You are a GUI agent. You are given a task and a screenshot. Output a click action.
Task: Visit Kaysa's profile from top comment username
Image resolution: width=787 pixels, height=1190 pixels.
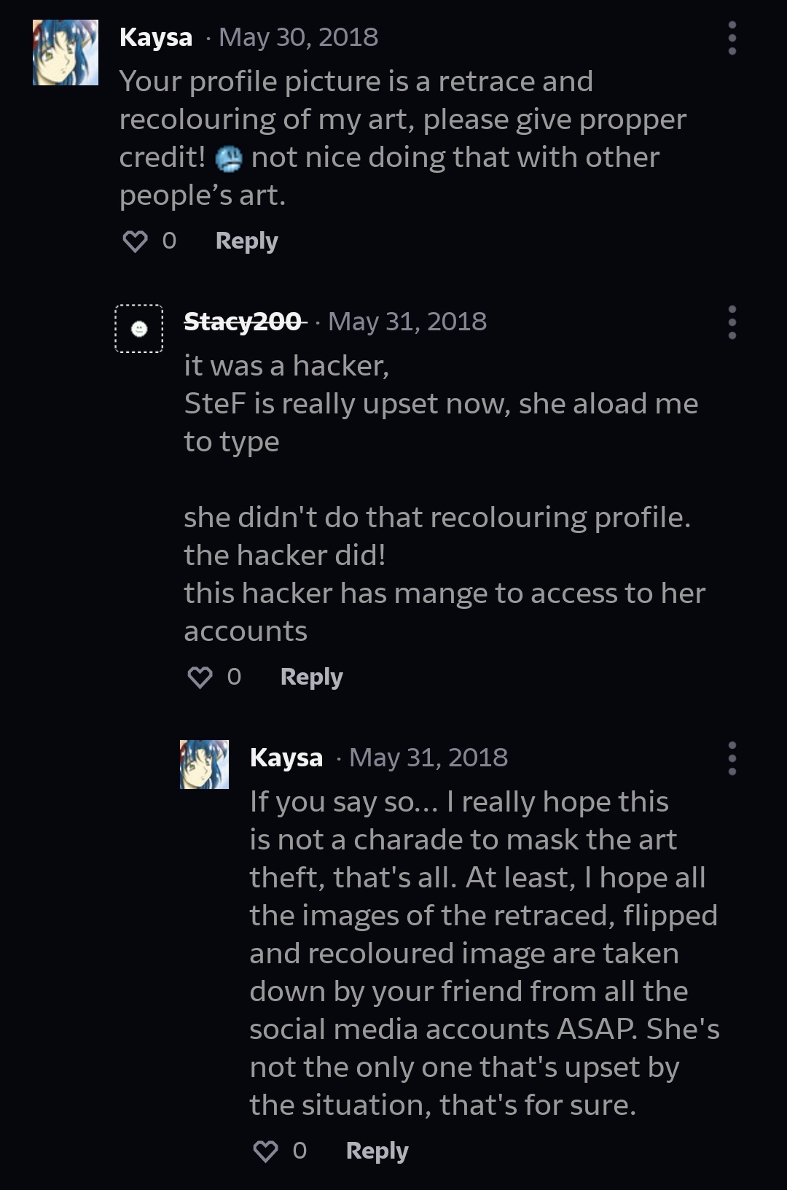(155, 37)
